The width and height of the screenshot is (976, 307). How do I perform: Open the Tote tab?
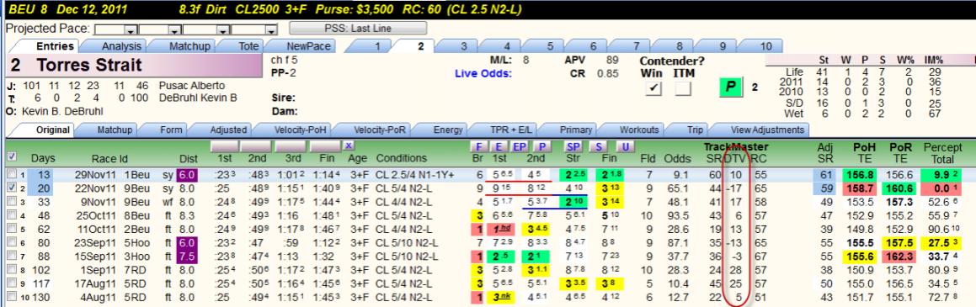[x=248, y=46]
